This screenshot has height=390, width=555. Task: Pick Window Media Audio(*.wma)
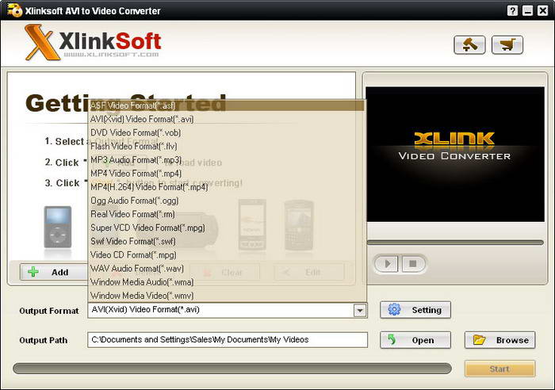(x=227, y=282)
